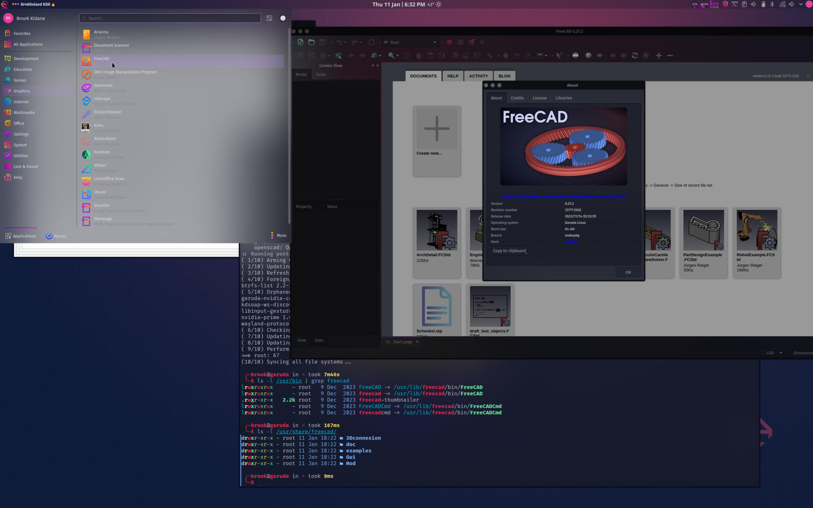The image size is (813, 508).
Task: Switch to the HELP tab on Start page
Action: 453,76
